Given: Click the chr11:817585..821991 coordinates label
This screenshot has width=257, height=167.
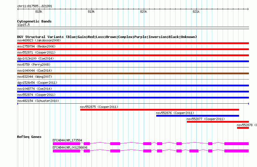Looking at the screenshot, I should (35, 6).
